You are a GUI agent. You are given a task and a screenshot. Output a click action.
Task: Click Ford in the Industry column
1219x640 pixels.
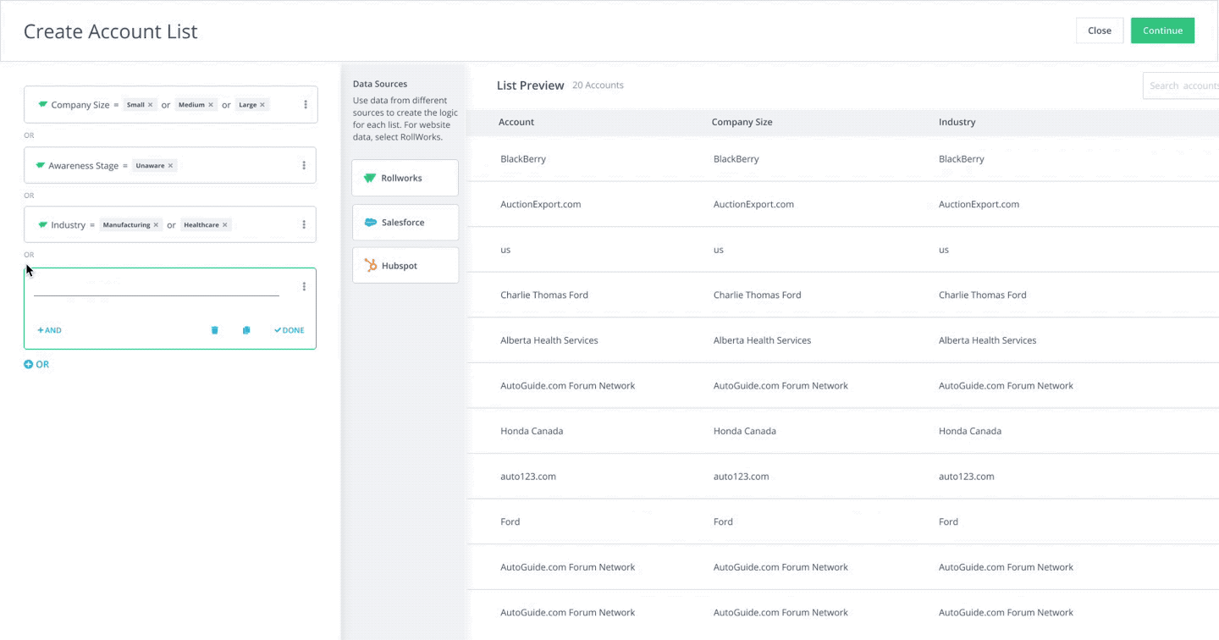click(x=948, y=521)
